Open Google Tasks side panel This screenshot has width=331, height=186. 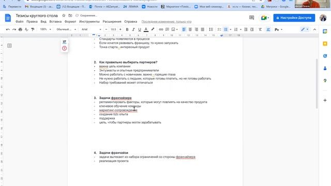point(325,56)
